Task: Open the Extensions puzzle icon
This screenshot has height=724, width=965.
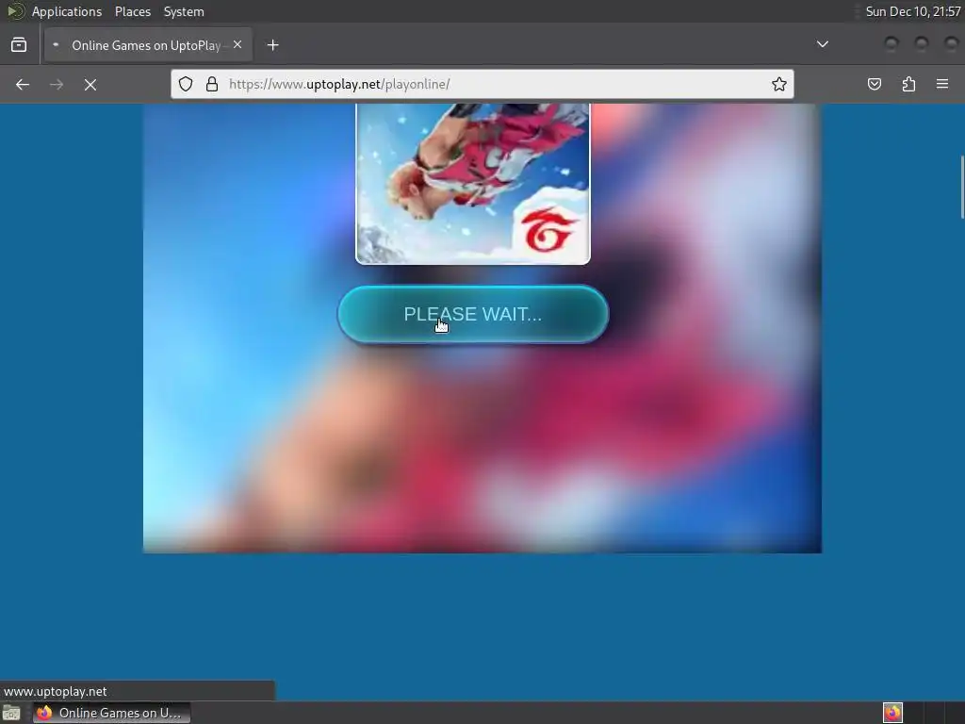Action: click(x=908, y=84)
